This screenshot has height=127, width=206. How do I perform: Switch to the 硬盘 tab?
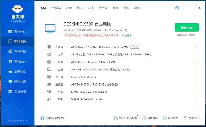coord(115,8)
